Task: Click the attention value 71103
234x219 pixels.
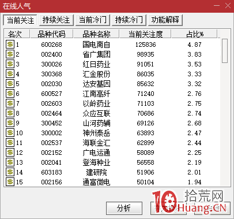Action: click(x=145, y=103)
